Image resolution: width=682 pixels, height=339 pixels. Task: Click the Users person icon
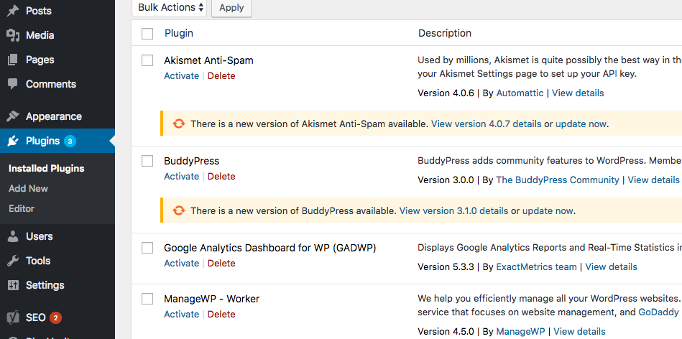(x=13, y=236)
